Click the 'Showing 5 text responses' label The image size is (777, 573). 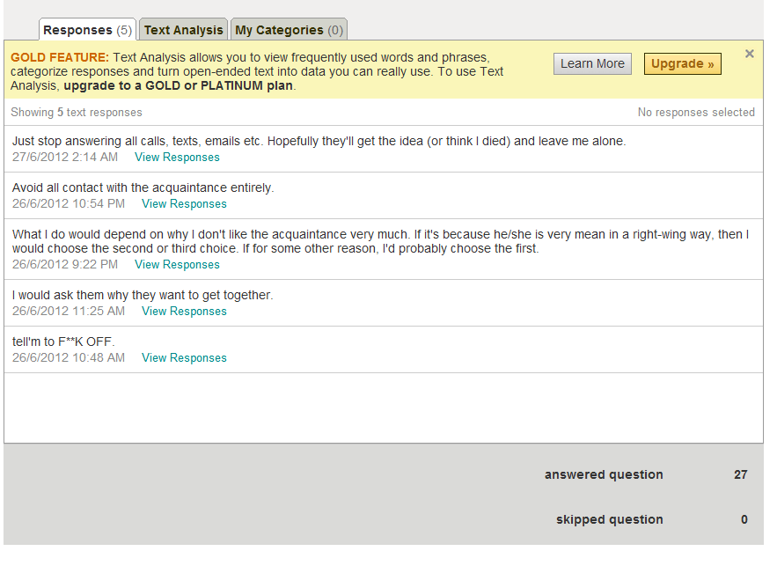click(77, 113)
